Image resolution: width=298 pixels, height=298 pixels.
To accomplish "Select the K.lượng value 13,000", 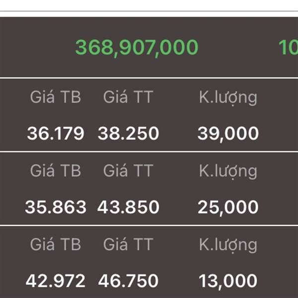I will click(x=228, y=281).
